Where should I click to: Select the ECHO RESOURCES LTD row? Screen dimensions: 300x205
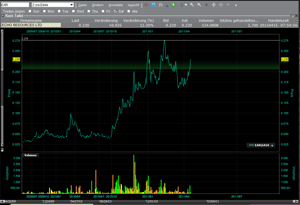coord(31,25)
